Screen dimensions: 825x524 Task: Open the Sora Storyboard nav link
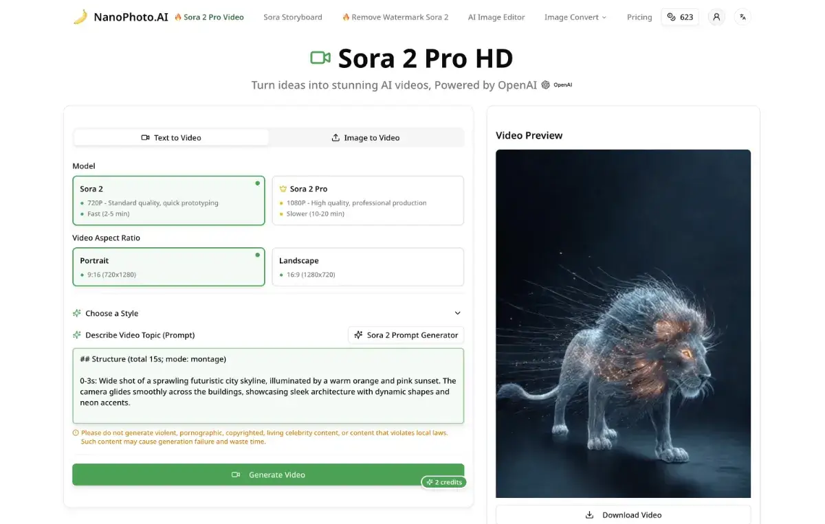(x=293, y=17)
